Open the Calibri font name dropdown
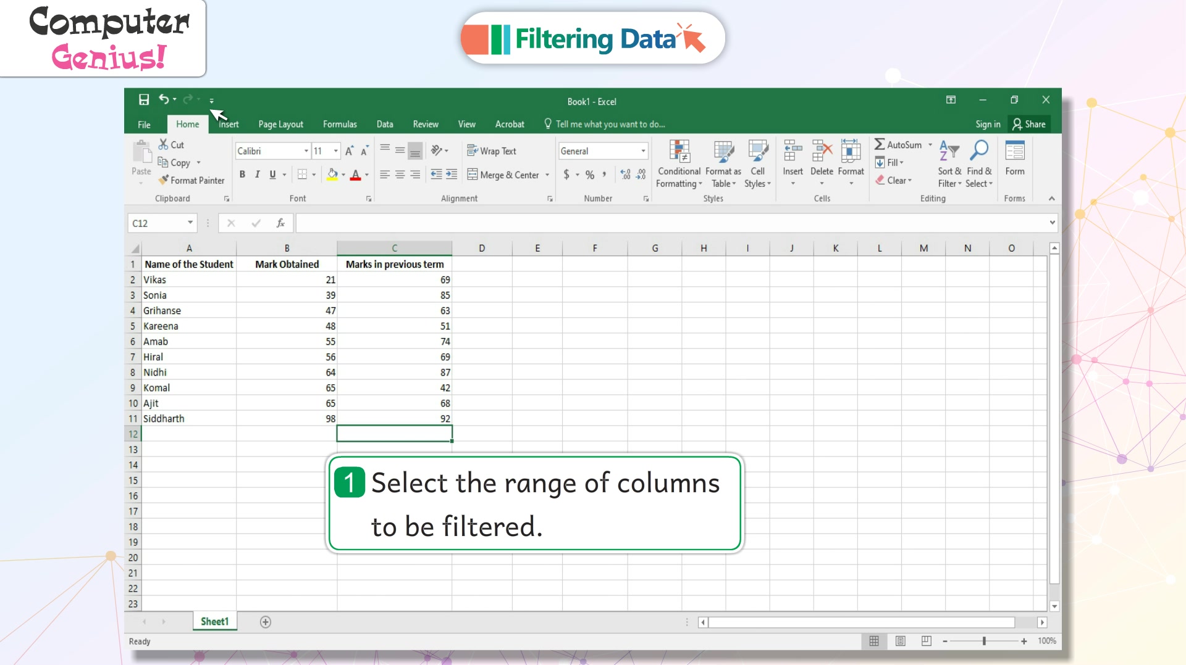This screenshot has width=1186, height=665. pos(306,151)
